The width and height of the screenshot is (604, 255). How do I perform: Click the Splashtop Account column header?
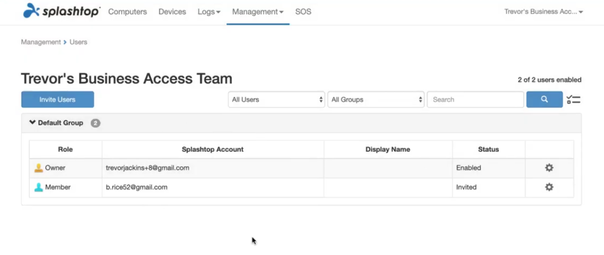tap(212, 149)
